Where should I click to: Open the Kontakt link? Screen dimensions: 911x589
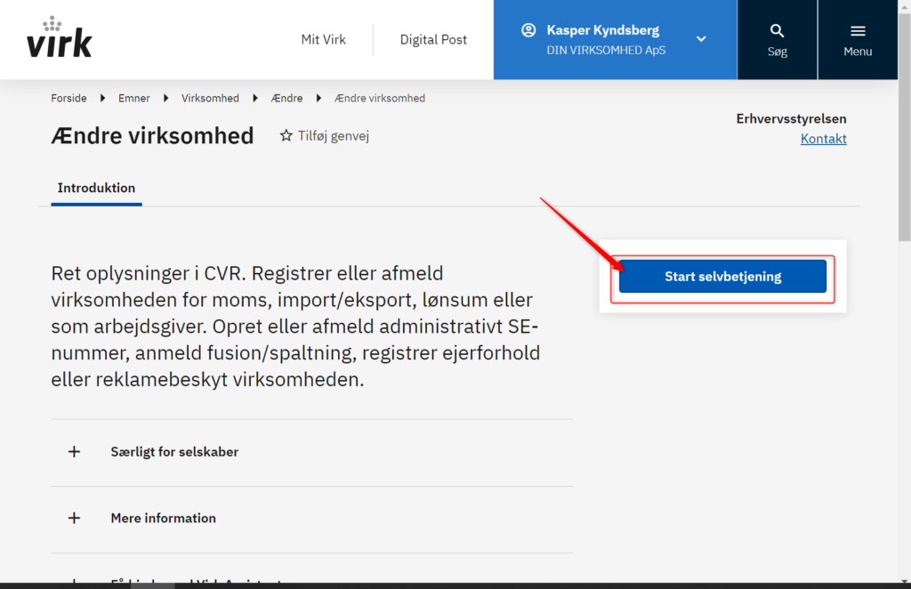click(x=823, y=139)
